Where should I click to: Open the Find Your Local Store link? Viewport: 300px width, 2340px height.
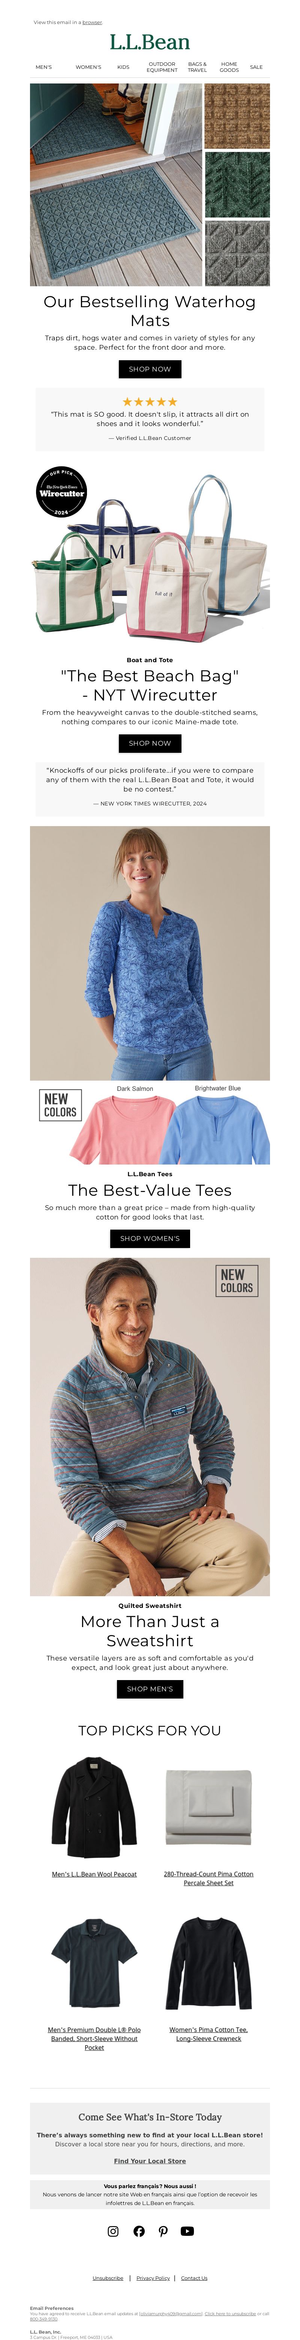tap(150, 2160)
